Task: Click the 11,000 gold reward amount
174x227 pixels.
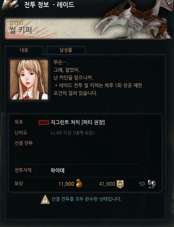Action: pos(66,184)
